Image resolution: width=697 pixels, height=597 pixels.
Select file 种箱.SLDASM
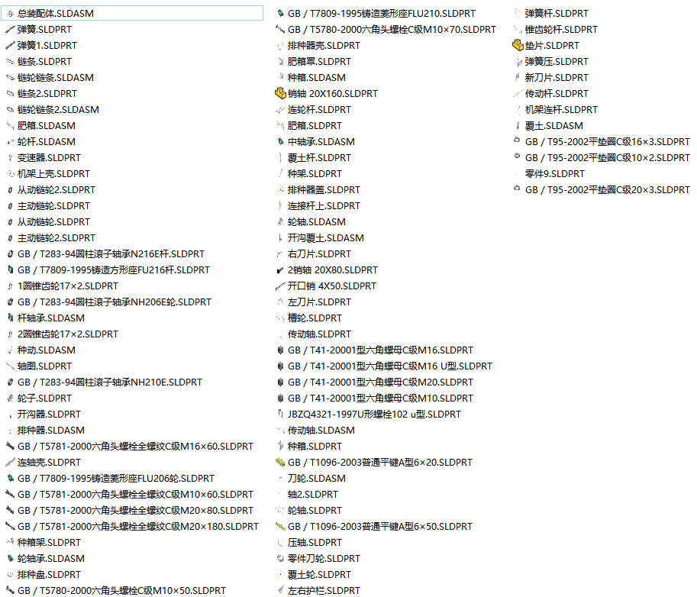(317, 78)
